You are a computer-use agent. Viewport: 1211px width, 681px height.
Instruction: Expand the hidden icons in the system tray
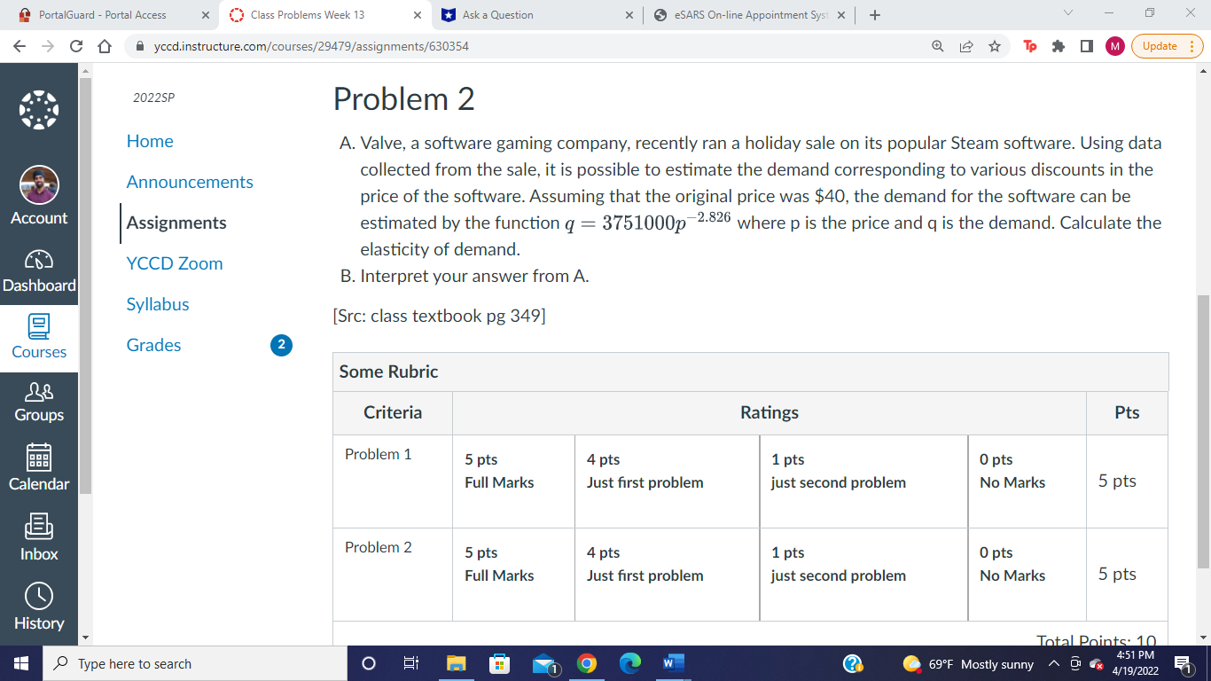[1053, 663]
